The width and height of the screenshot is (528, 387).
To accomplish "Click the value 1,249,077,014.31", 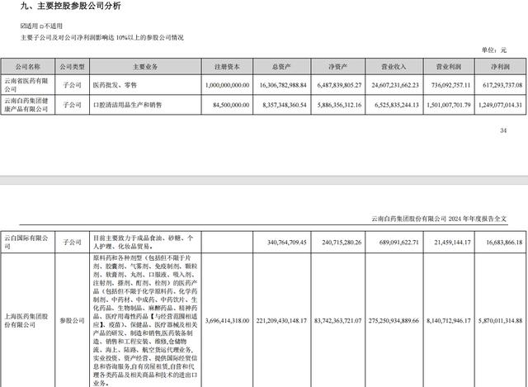I will point(501,105).
